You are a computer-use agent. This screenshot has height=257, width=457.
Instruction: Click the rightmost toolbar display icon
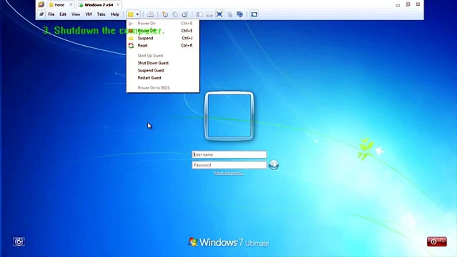tap(254, 14)
